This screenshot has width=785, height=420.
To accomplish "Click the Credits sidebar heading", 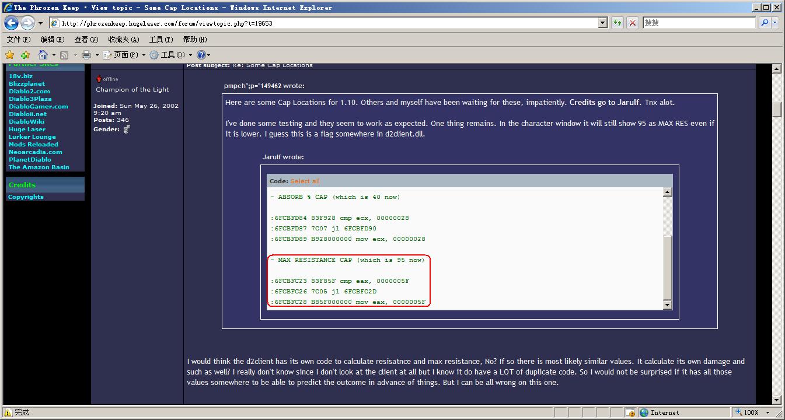I will tap(22, 185).
